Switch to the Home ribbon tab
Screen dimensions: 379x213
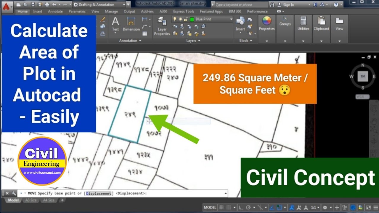tap(23, 12)
